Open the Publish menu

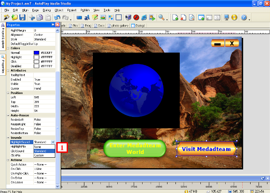pyautogui.click(x=85, y=9)
